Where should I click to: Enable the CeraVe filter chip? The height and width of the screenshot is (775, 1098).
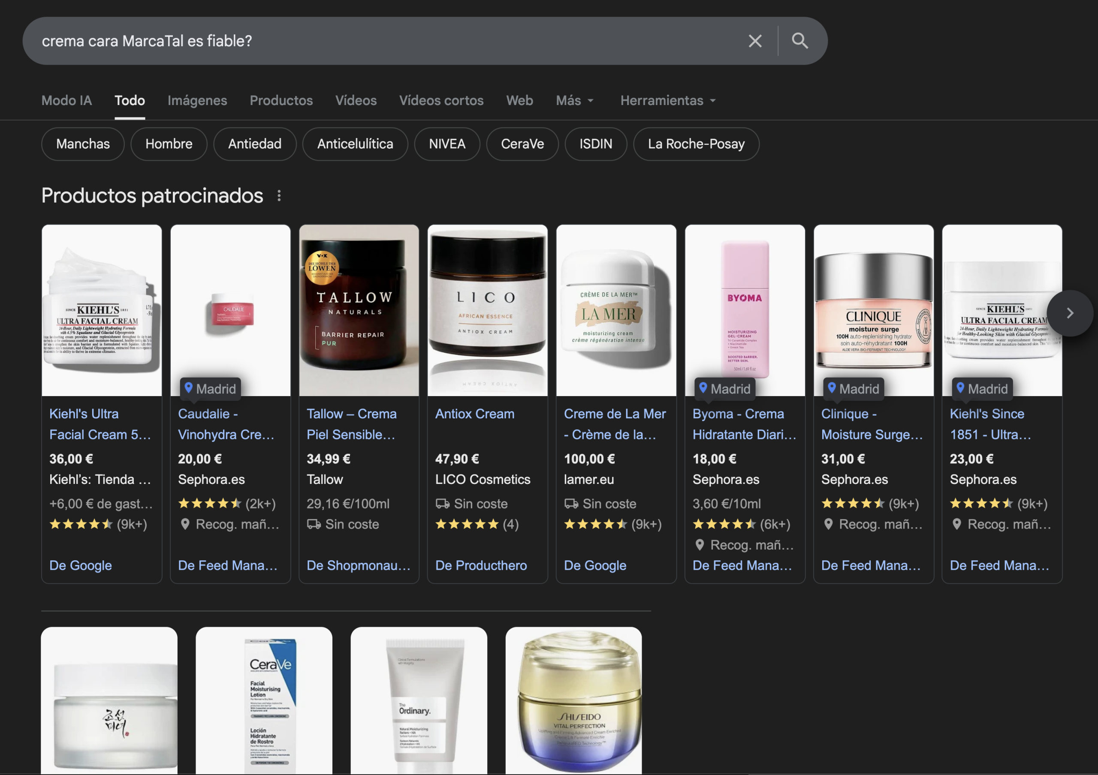522,144
